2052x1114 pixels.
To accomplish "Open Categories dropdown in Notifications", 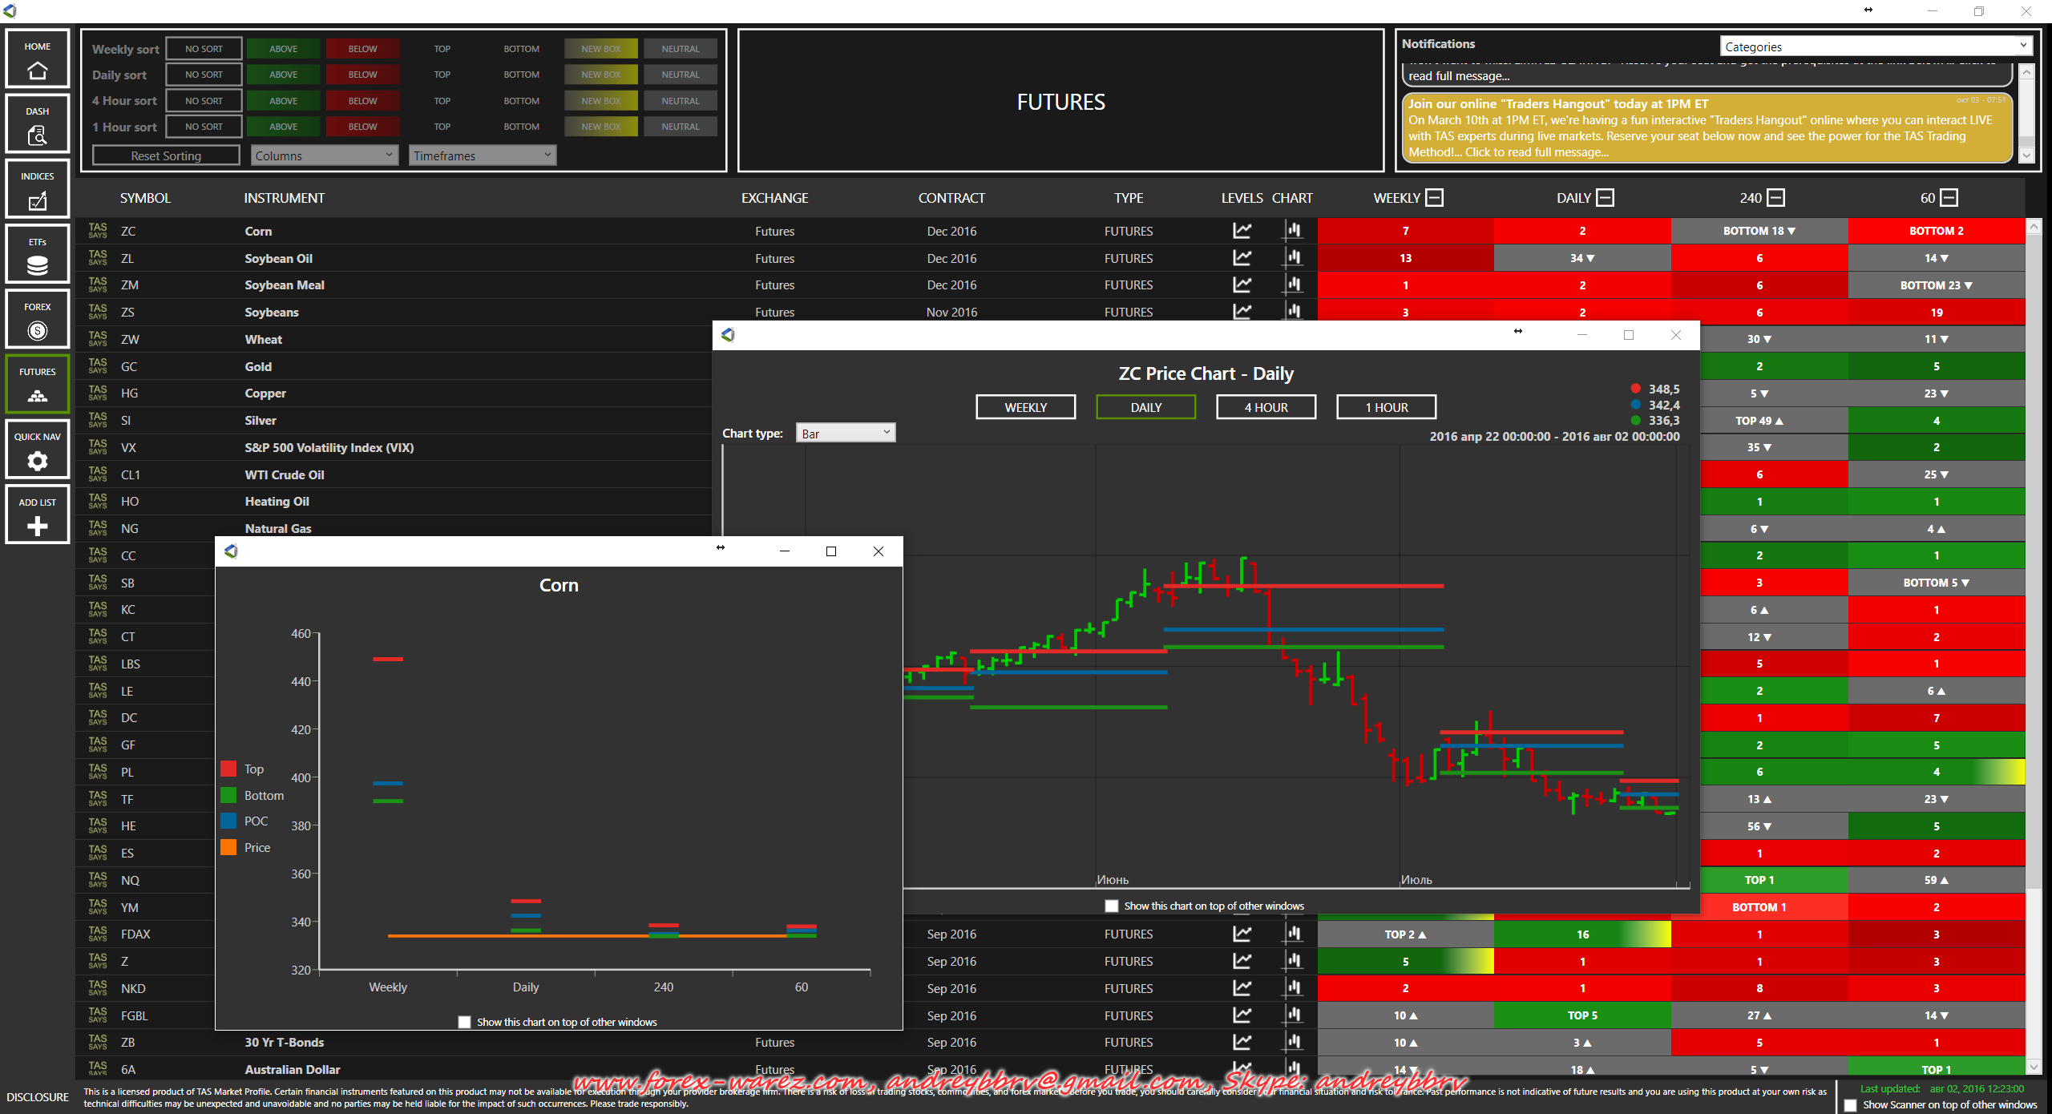I will pyautogui.click(x=1875, y=46).
